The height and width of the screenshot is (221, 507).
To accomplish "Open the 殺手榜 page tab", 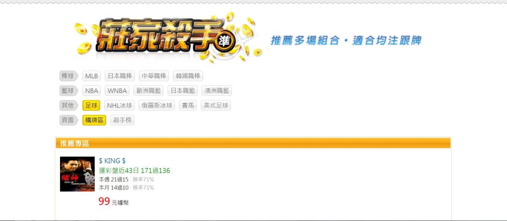I will [x=122, y=120].
